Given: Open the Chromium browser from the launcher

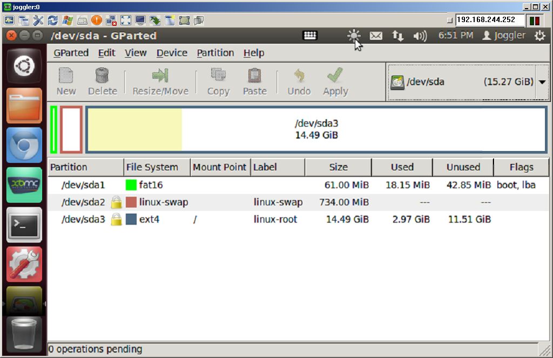Looking at the screenshot, I should coord(24,145).
